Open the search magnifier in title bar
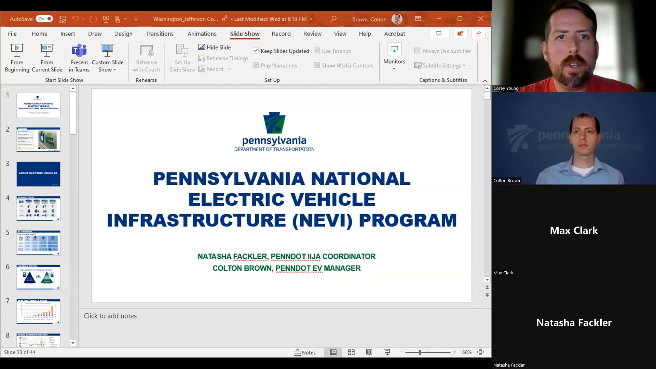The width and height of the screenshot is (656, 369). (x=333, y=19)
